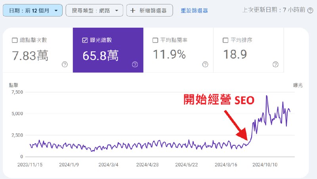
Task: Click the 點擊 left axis title
Action: 13,85
